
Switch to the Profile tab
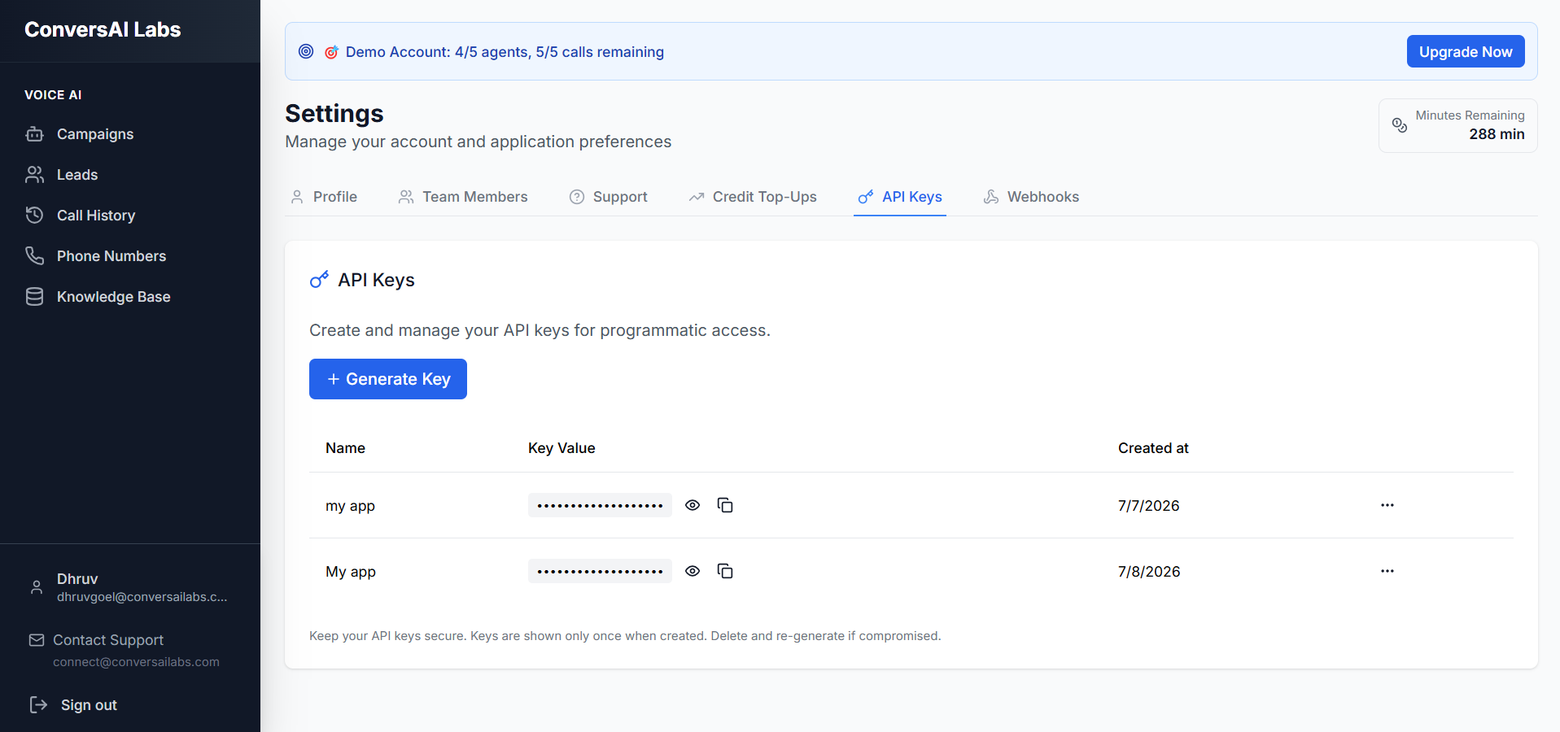click(324, 197)
